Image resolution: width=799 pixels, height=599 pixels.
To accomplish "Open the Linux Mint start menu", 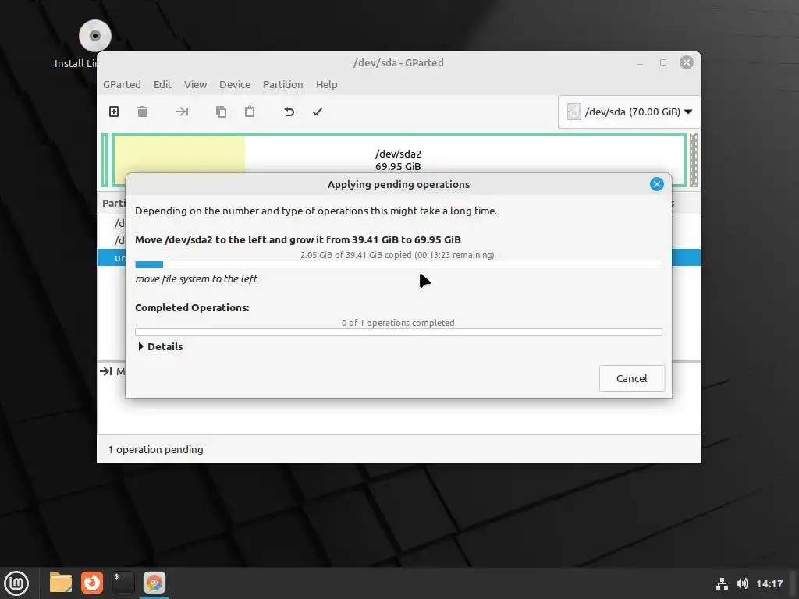I will click(16, 583).
